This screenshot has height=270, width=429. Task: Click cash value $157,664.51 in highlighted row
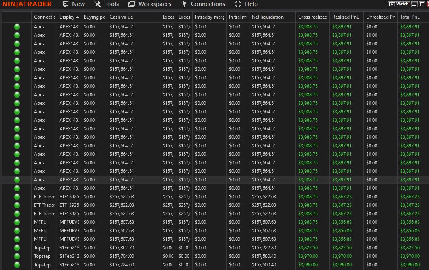[122, 180]
